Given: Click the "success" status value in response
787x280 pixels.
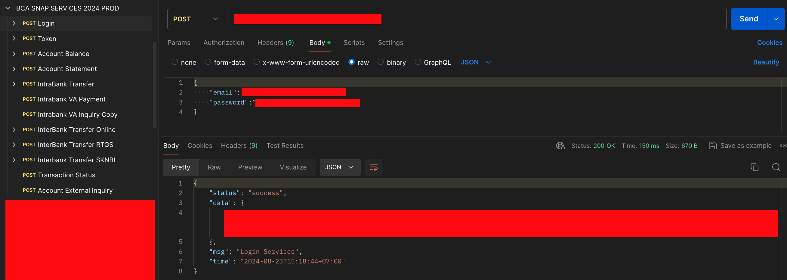Looking at the screenshot, I should [x=265, y=193].
